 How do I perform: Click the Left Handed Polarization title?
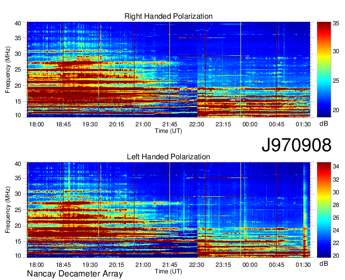coord(168,157)
